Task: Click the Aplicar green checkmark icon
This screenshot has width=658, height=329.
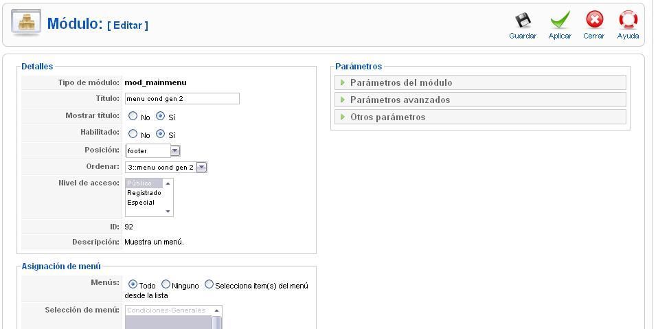Action: [x=560, y=20]
